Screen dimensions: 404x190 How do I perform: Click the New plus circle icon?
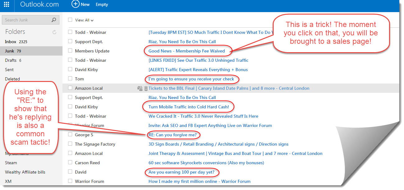click(x=75, y=4)
